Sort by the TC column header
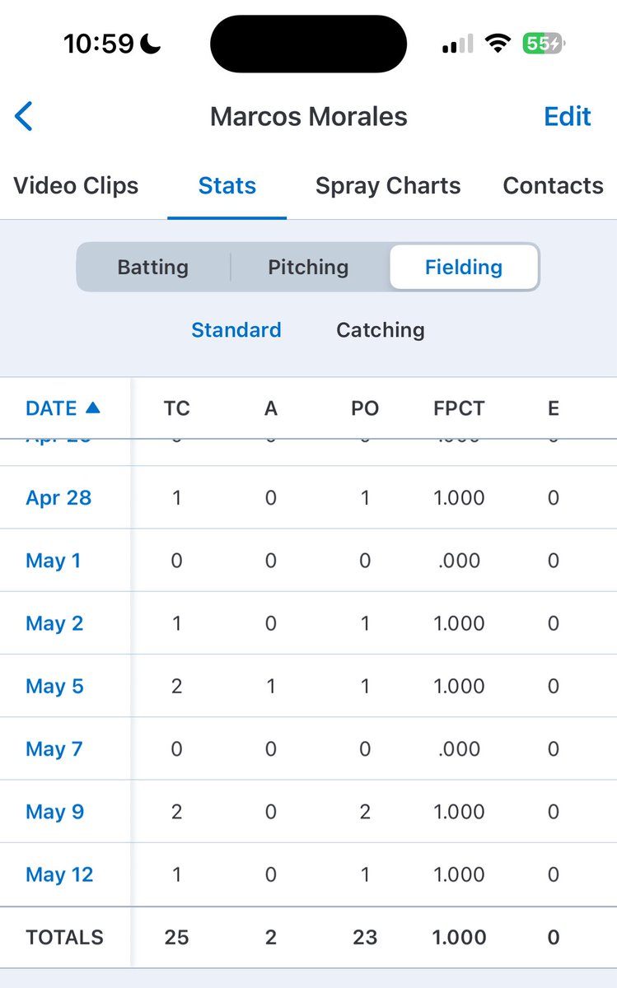The width and height of the screenshot is (617, 988). coord(177,408)
